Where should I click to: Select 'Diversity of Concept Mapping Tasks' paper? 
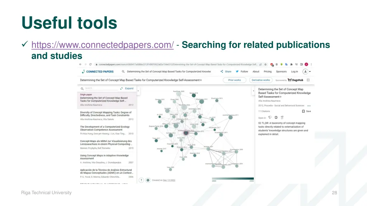click(x=107, y=116)
